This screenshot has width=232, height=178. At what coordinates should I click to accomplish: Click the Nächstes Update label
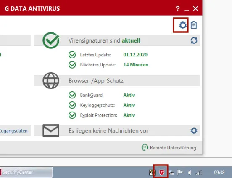(x=98, y=65)
